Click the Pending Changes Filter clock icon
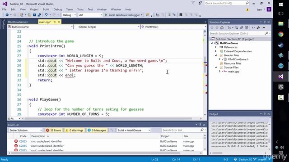 [229, 28]
